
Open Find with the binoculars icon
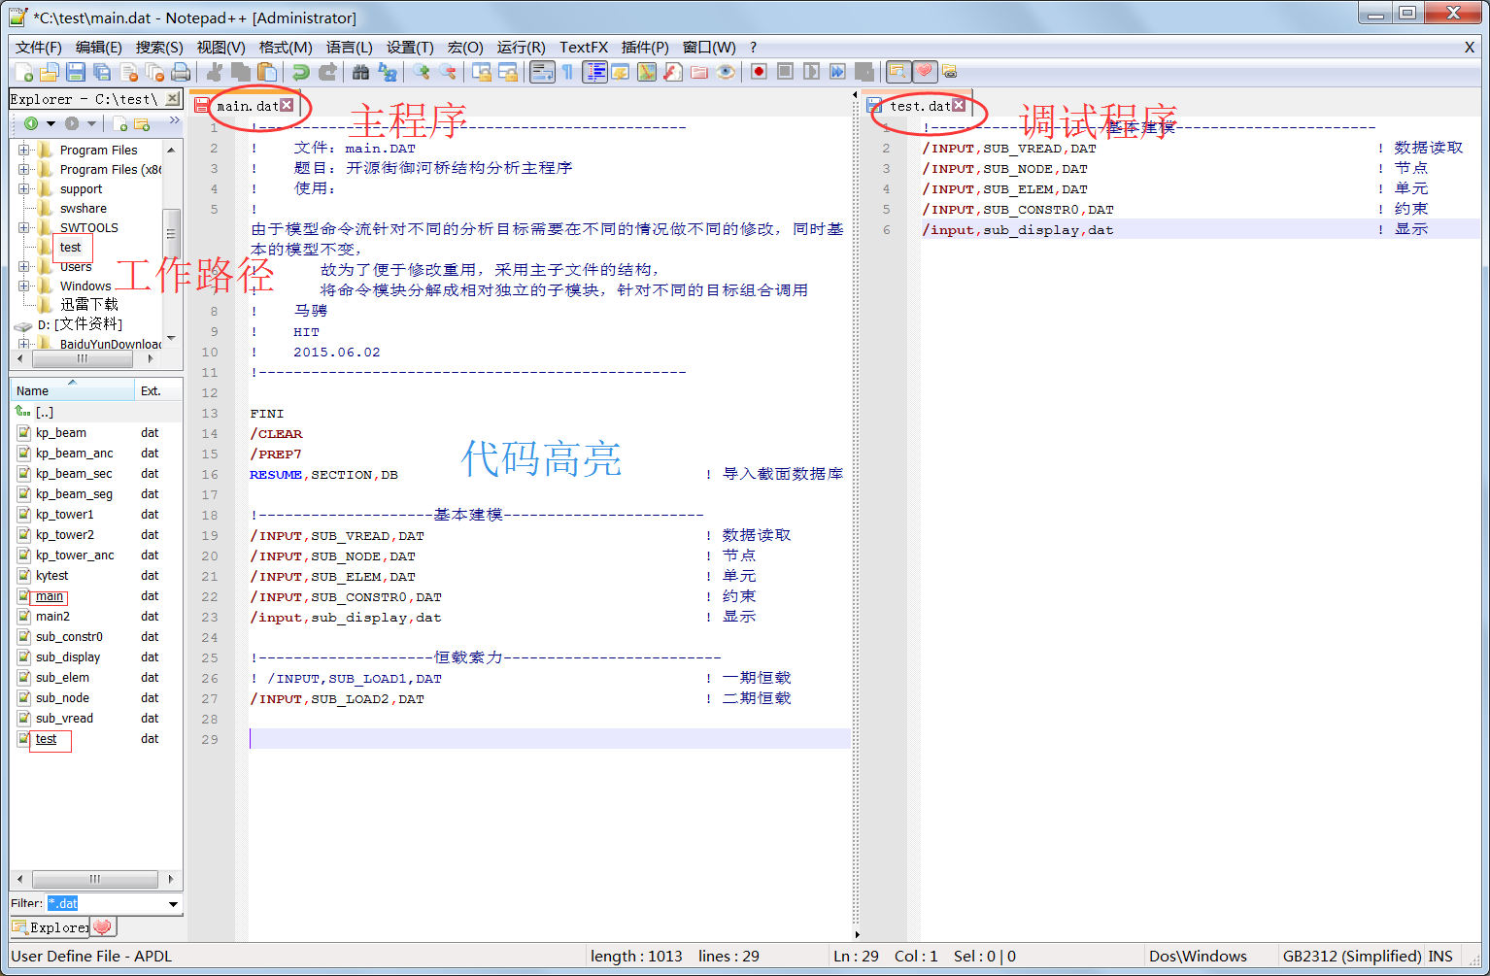tap(361, 72)
